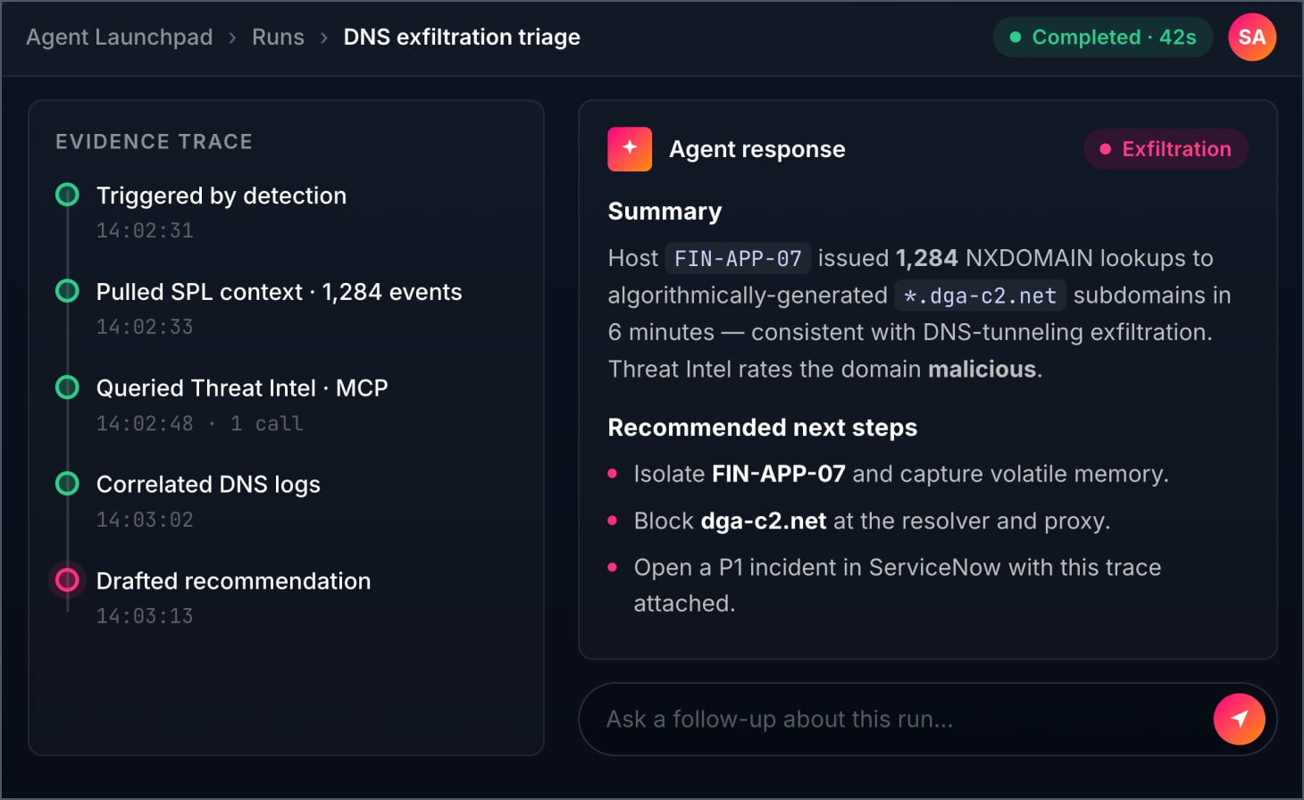
Task: Open the Queried Threat Intel · MCP step
Action: (242, 388)
